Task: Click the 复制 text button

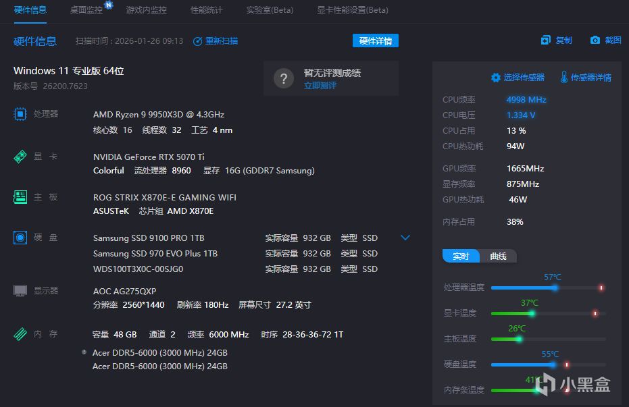Action: (x=563, y=40)
